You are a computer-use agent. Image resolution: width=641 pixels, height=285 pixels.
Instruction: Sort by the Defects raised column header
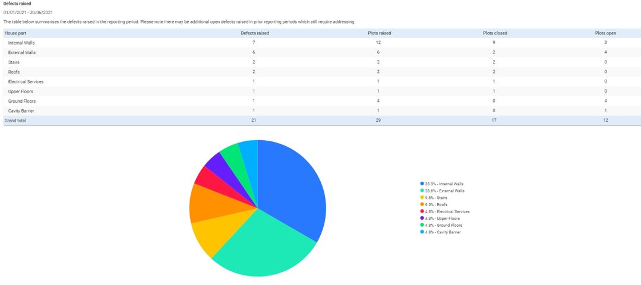254,33
